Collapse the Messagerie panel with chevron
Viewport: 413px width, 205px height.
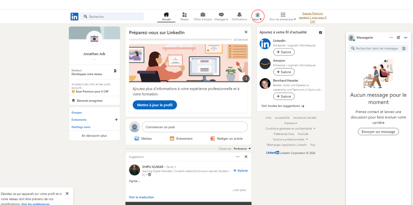[405, 38]
